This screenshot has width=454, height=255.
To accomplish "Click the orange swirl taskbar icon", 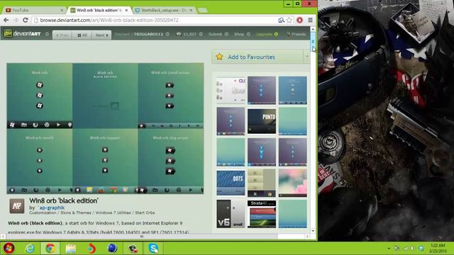I will click(92, 249).
